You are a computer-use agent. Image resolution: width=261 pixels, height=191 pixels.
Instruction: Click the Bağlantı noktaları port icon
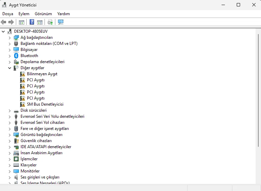16,44
